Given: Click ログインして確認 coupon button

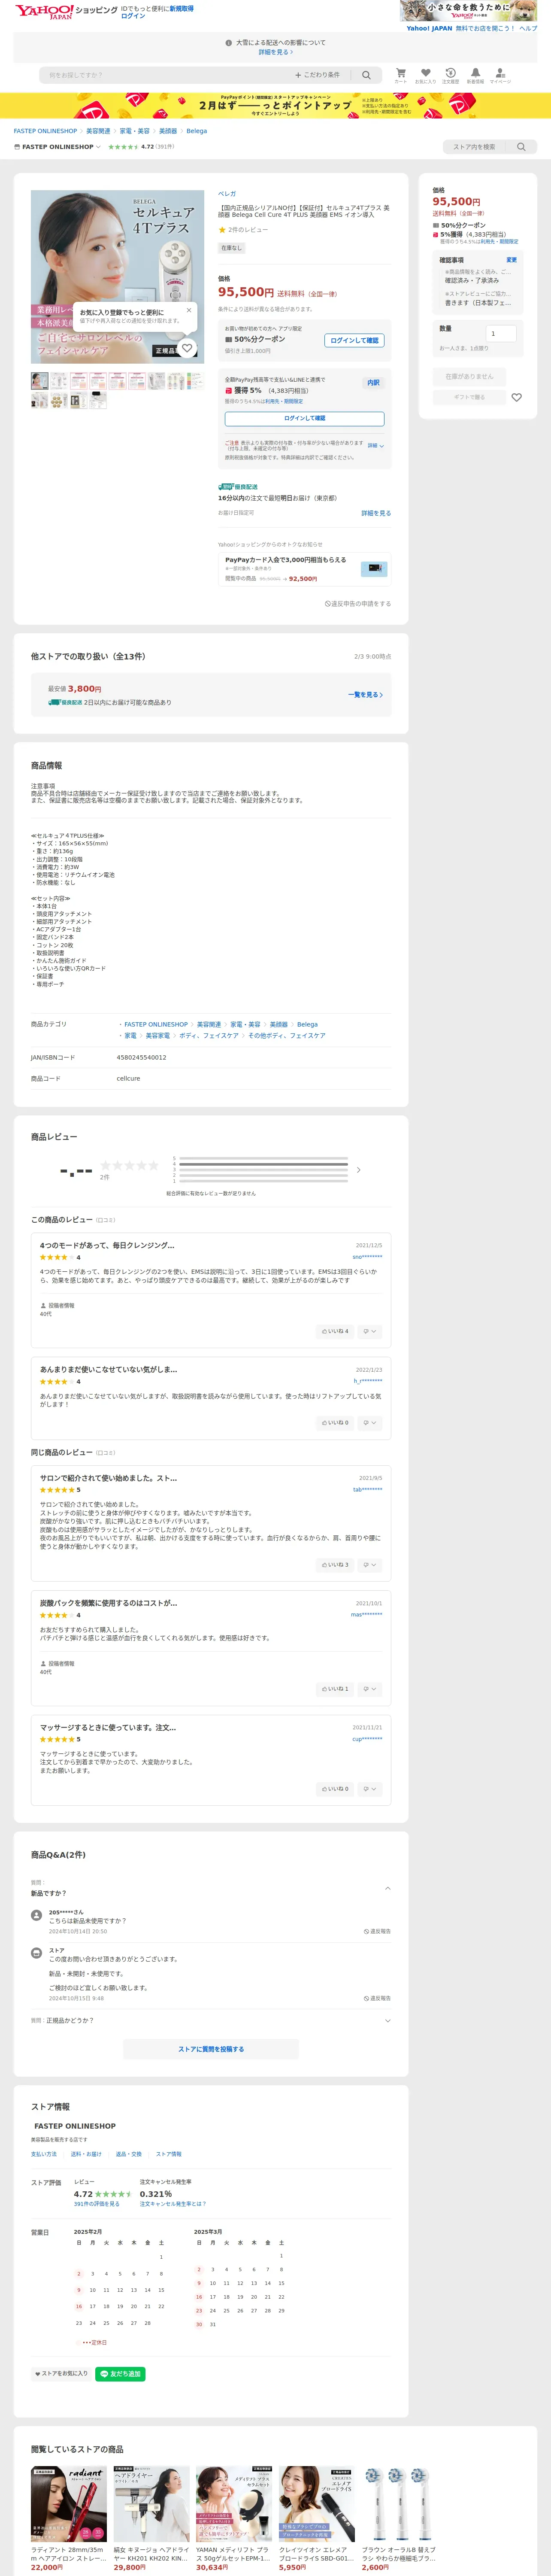Looking at the screenshot, I should coord(355,340).
